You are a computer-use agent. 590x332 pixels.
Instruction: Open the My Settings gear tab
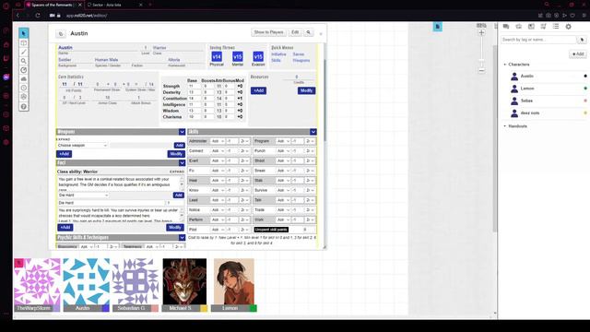(x=568, y=27)
